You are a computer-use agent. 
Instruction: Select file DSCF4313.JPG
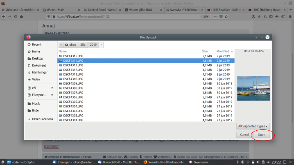click(146, 65)
